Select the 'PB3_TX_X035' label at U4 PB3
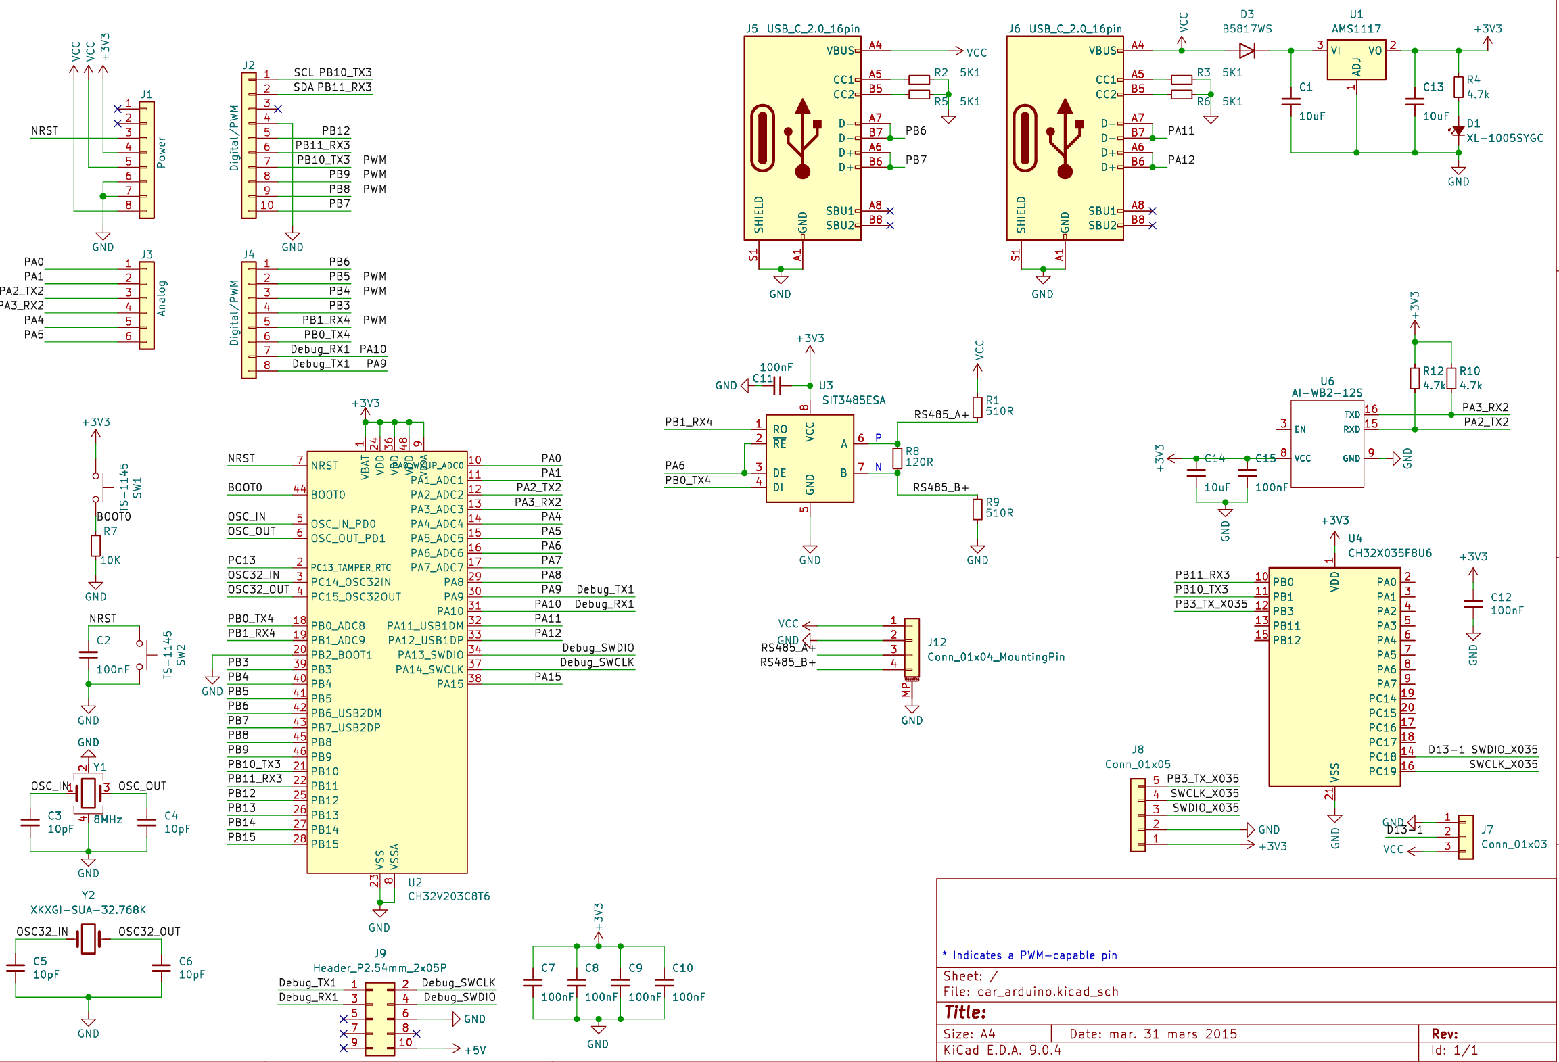This screenshot has height=1062, width=1559. [x=1211, y=604]
